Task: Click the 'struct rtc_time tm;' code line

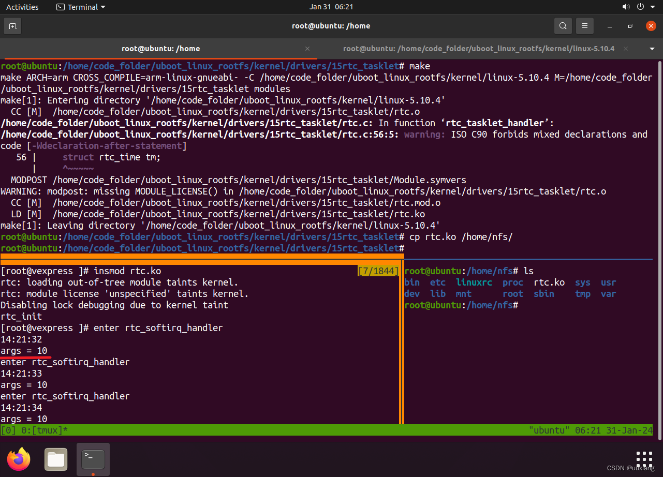Action: [112, 157]
